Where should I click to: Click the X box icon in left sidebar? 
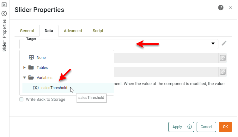[4, 5]
